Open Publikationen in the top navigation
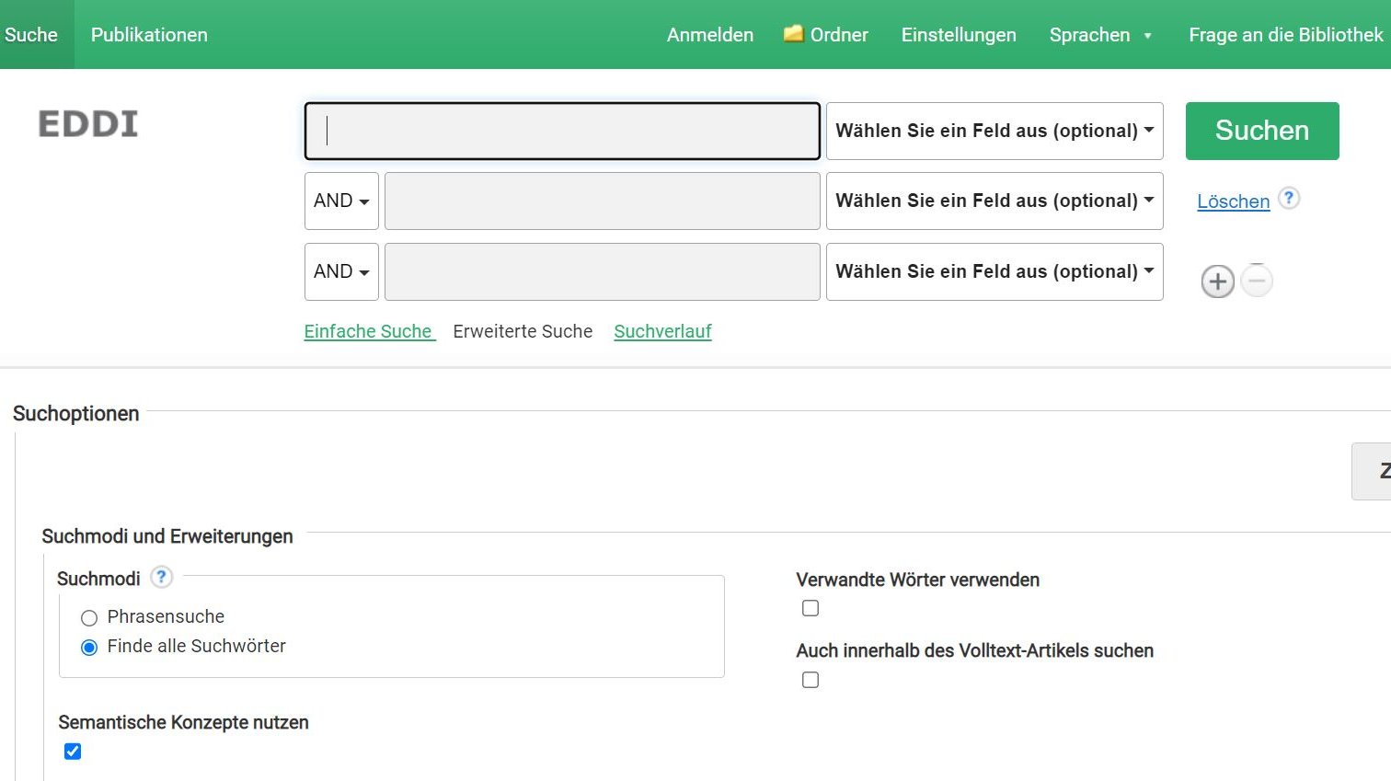The image size is (1391, 781). 149,35
